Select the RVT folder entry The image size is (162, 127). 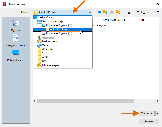point(62,61)
